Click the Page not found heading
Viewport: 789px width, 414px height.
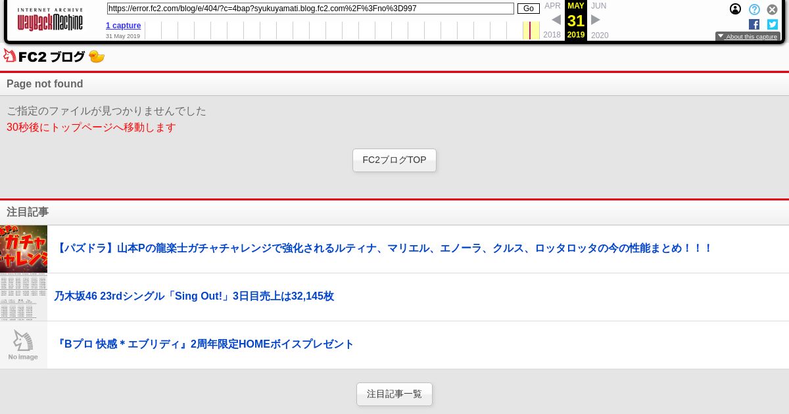[45, 84]
